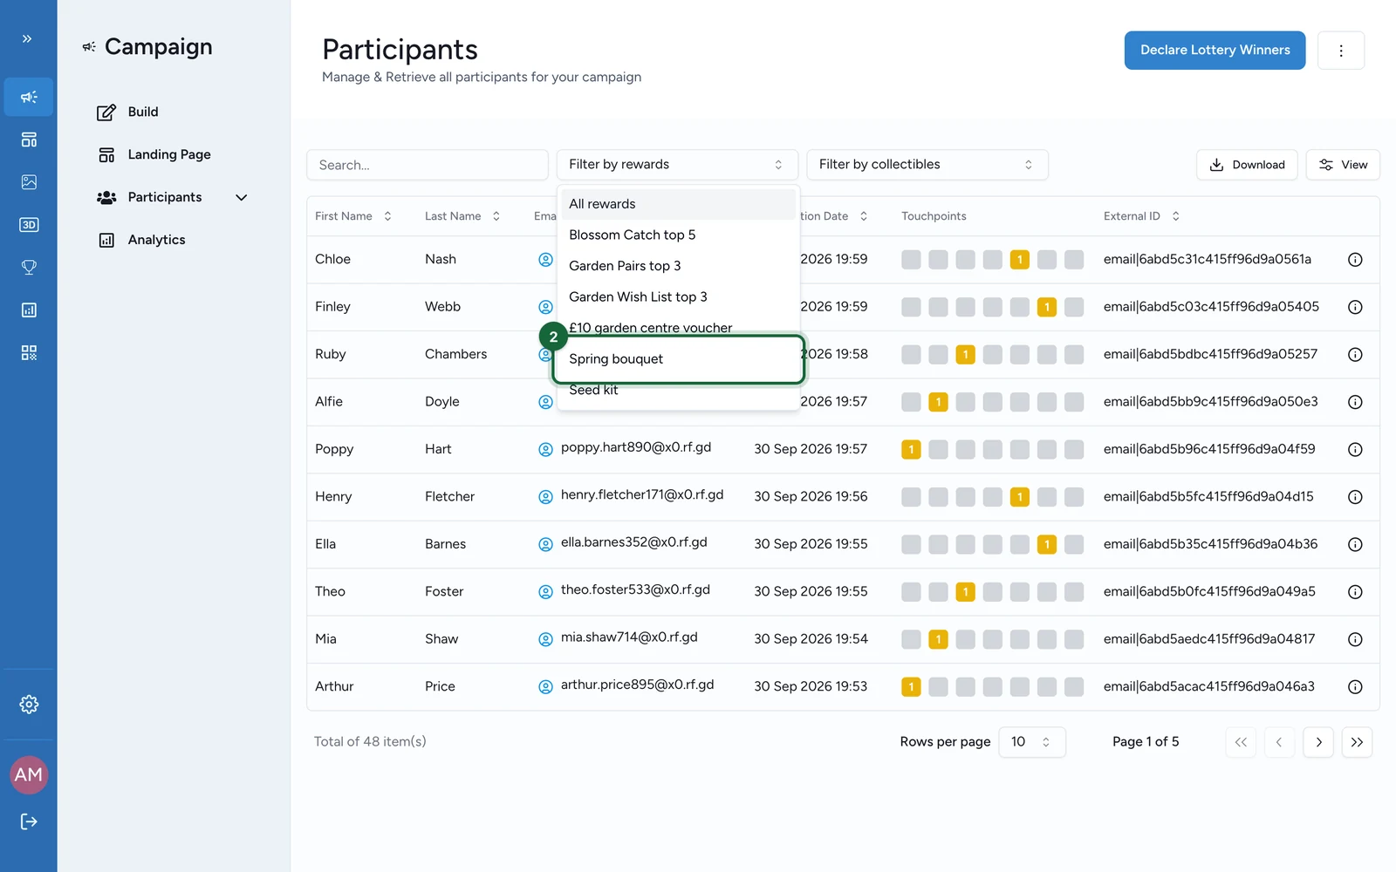Click the participants Search field
The width and height of the screenshot is (1396, 872).
[428, 165]
